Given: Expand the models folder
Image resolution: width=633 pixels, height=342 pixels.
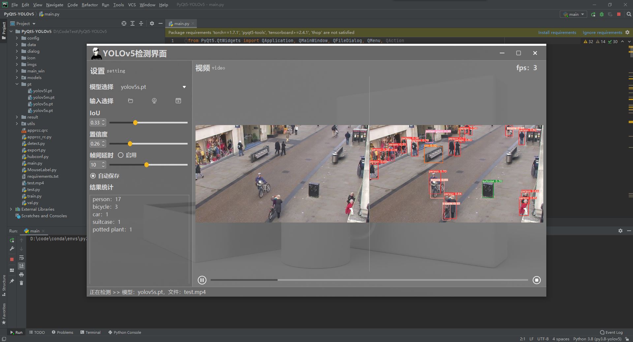Looking at the screenshot, I should pos(17,78).
